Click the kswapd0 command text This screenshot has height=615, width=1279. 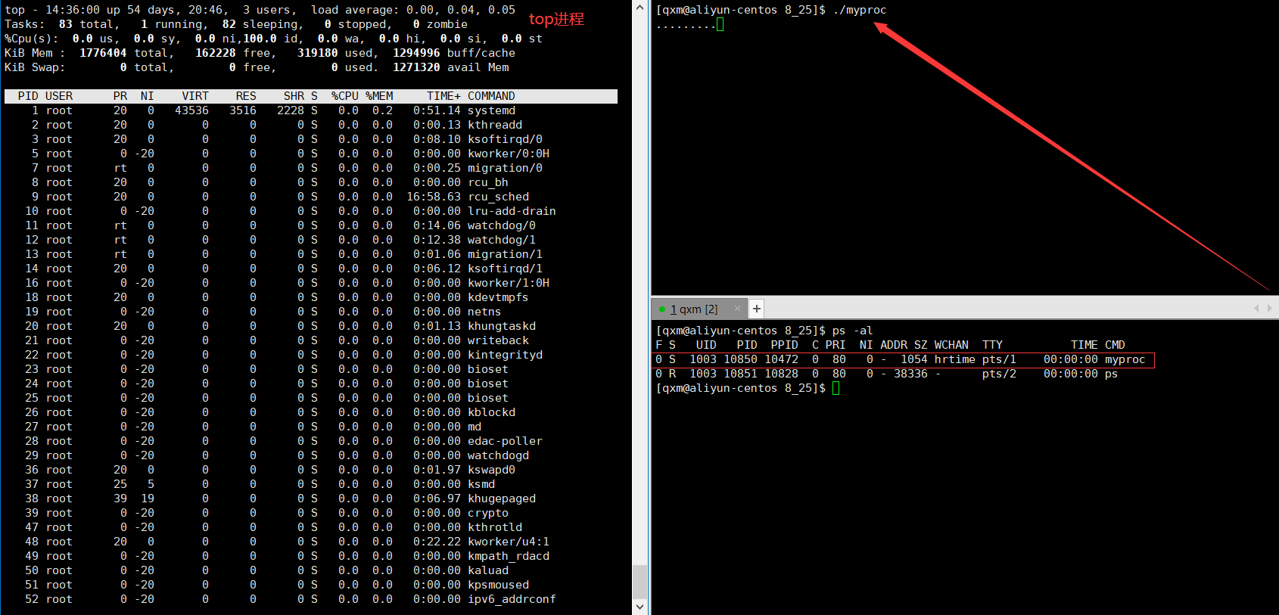coord(491,470)
